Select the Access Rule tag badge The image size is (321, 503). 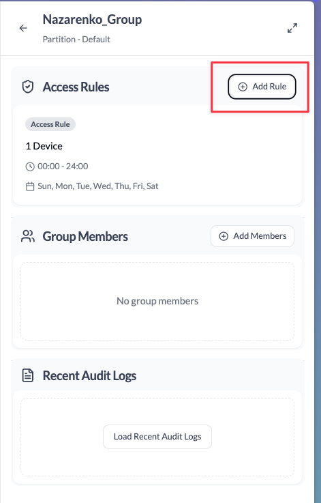point(50,124)
